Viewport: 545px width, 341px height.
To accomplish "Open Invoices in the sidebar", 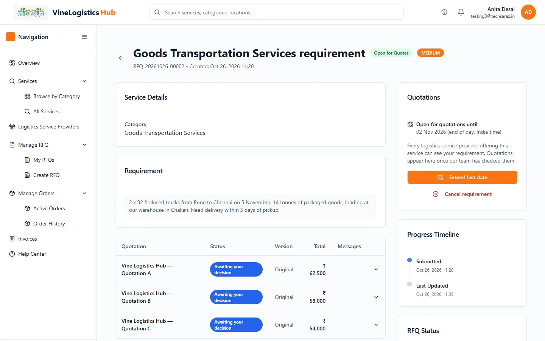I will [48, 239].
